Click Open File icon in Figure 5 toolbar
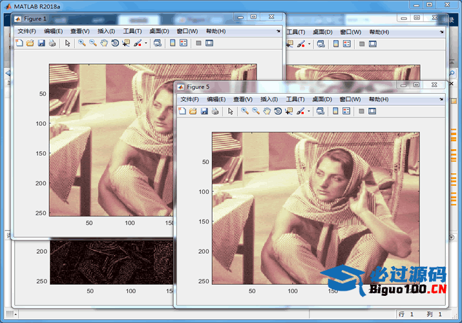The image size is (462, 323). point(193,111)
